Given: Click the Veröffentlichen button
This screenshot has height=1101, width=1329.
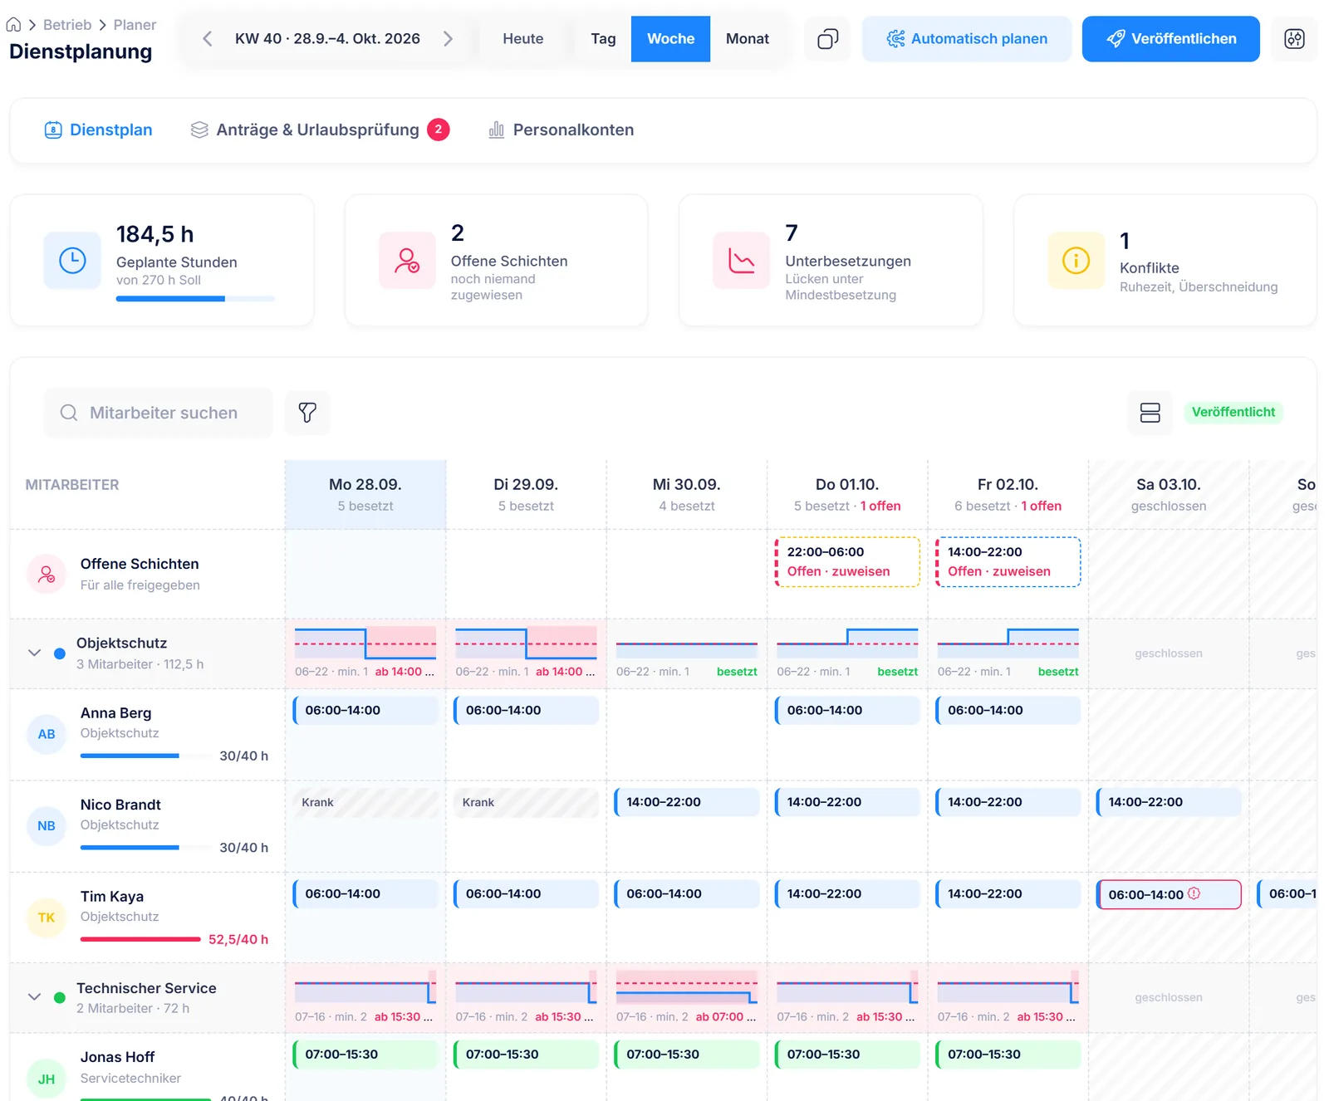Looking at the screenshot, I should [1170, 39].
